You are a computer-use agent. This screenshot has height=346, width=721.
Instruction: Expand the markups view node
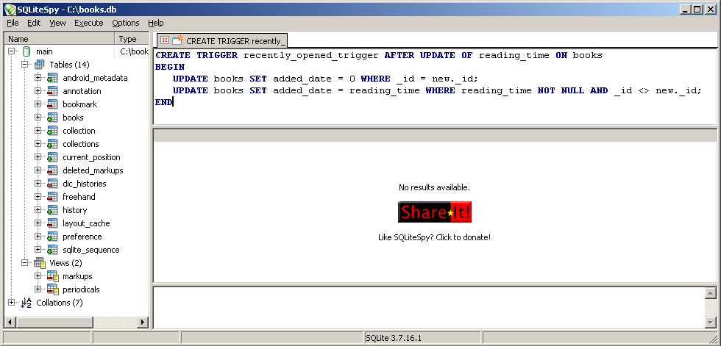pyautogui.click(x=38, y=277)
